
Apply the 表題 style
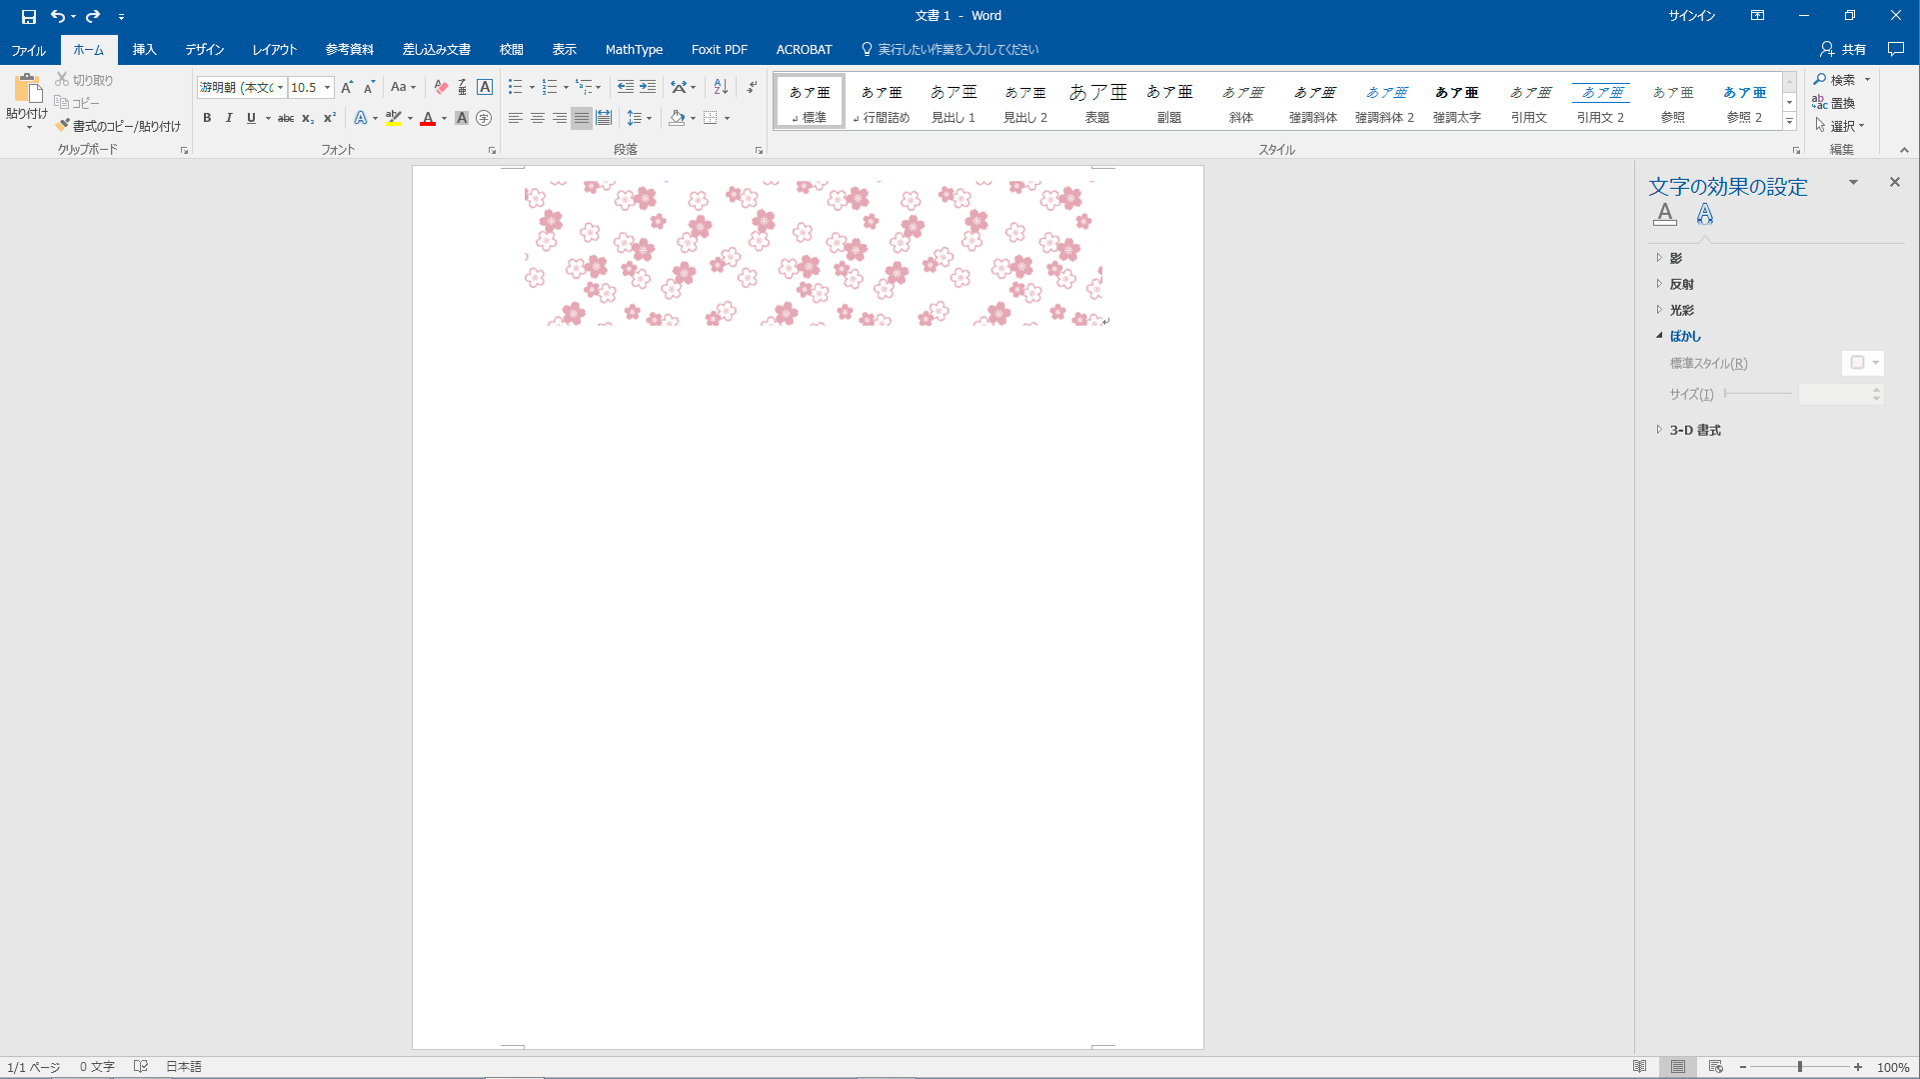click(x=1097, y=102)
